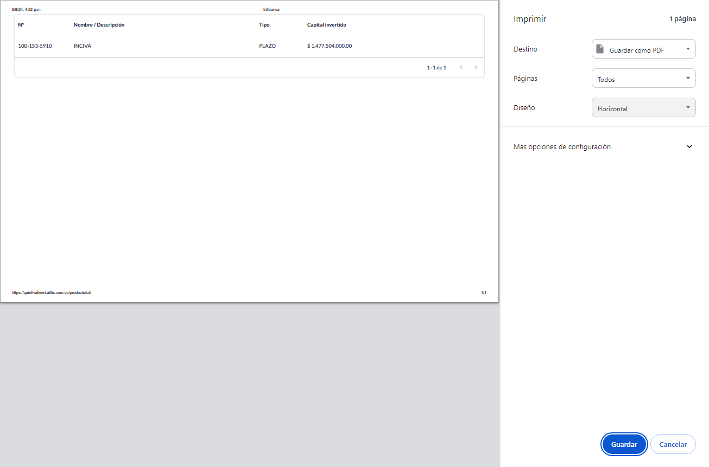Click the Capital invertido column header
Viewport: 709px width, 467px height.
click(x=327, y=25)
